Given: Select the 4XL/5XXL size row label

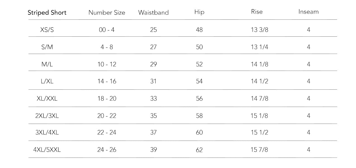Looking at the screenshot, I should [47, 150].
